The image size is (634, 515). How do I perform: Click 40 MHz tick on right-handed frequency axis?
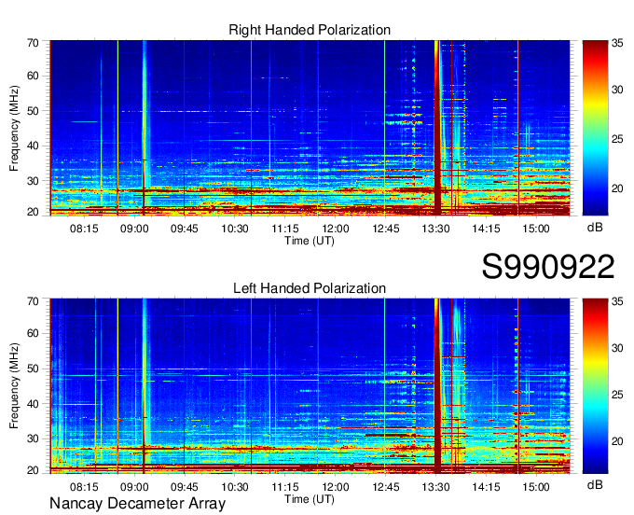pos(33,146)
